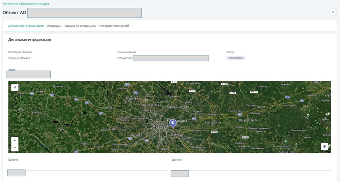This screenshot has height=183, width=340.
Task: Zoom in the map with plus button
Action: pyautogui.click(x=15, y=140)
